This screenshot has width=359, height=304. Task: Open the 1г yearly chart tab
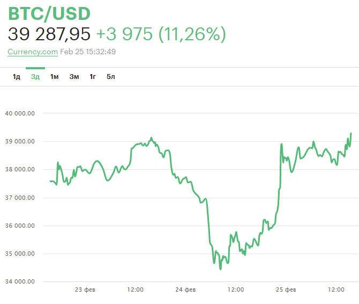(93, 77)
